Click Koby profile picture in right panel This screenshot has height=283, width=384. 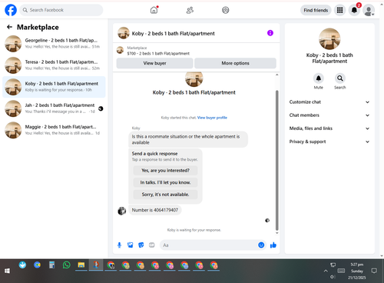point(329,38)
